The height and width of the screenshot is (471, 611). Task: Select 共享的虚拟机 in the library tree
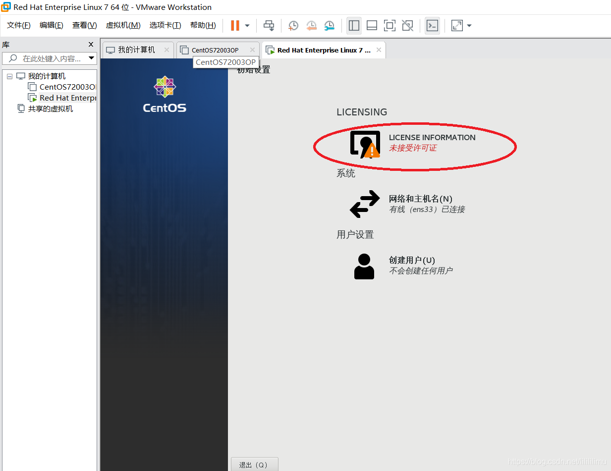click(x=51, y=109)
